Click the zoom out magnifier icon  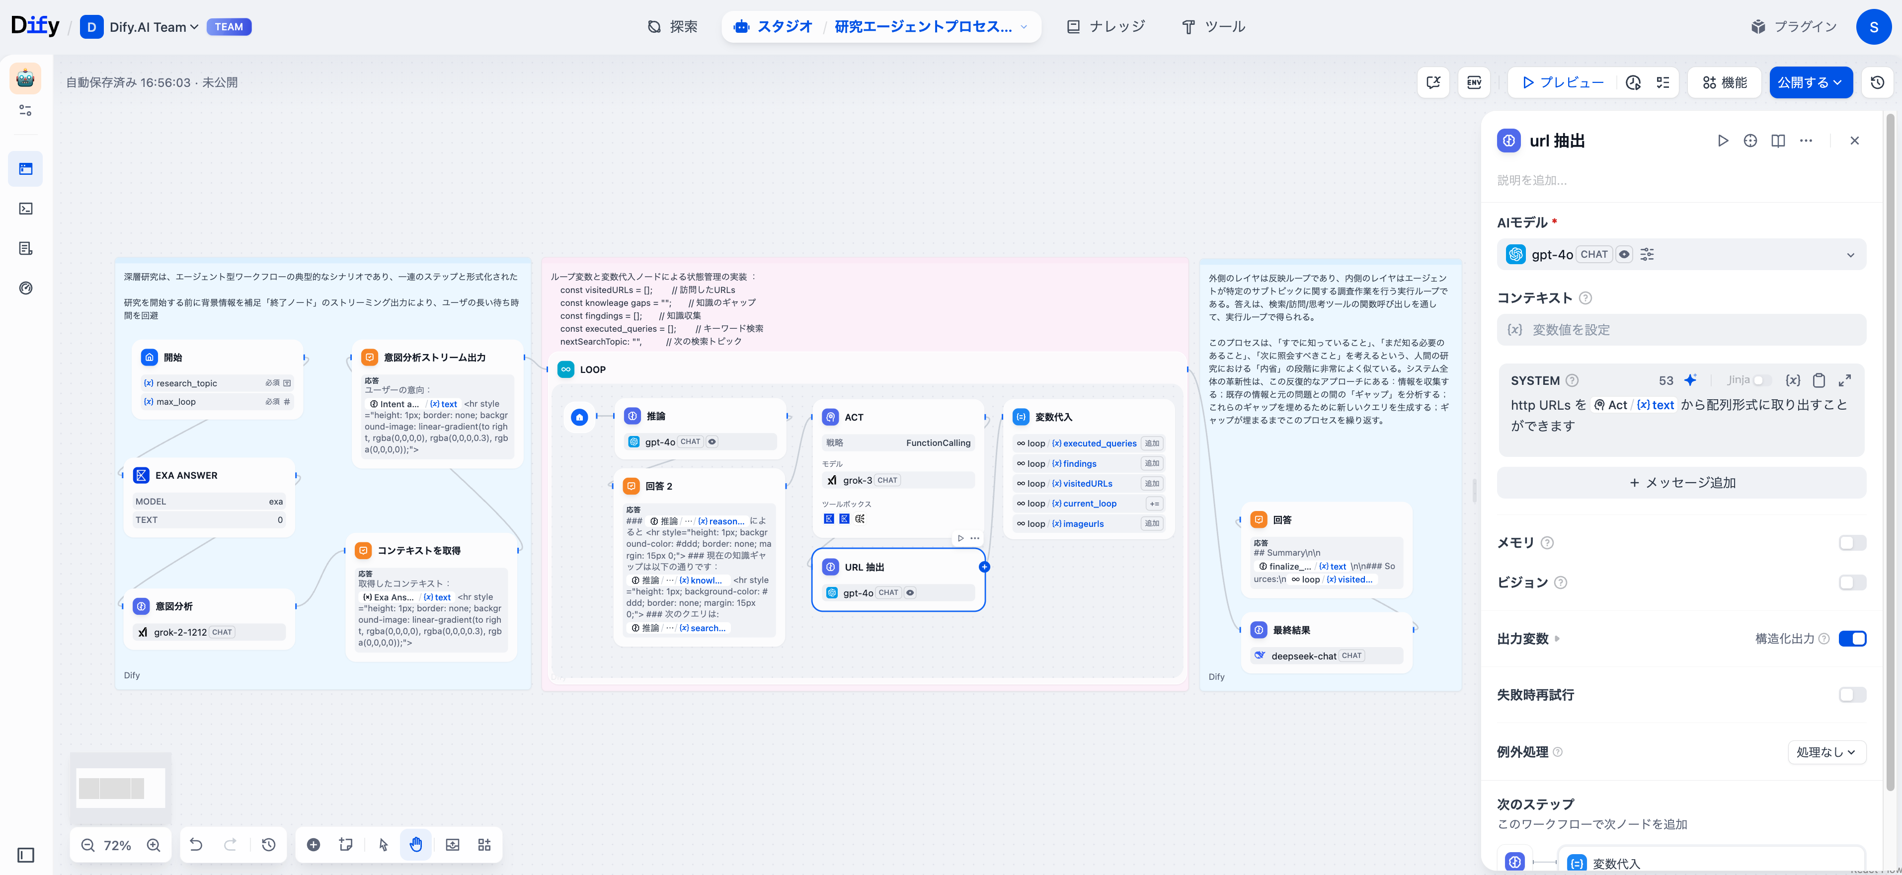(x=88, y=845)
